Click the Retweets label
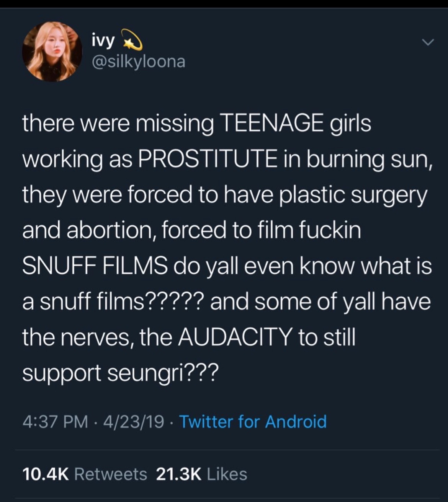 111,474
